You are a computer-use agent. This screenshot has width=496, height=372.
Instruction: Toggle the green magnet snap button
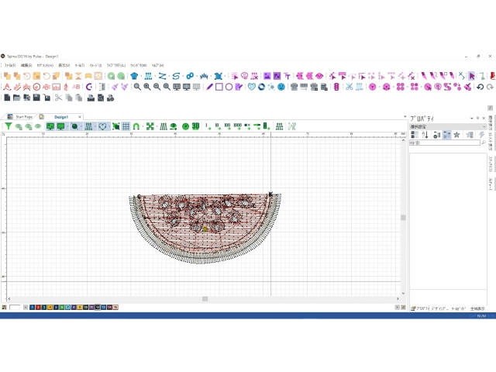pyautogui.click(x=136, y=126)
